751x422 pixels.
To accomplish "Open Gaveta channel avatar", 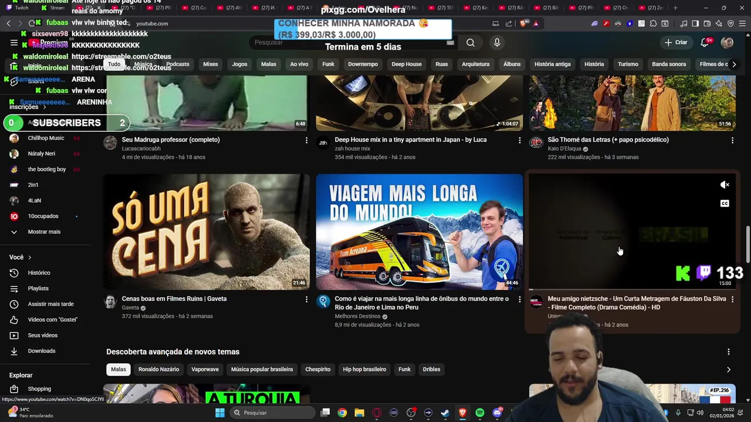I will pos(110,302).
